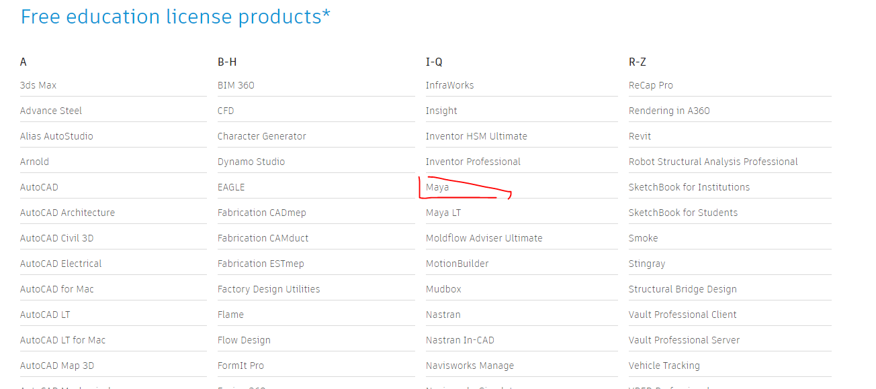
Task: Choose Inventor Professional
Action: [x=473, y=162]
